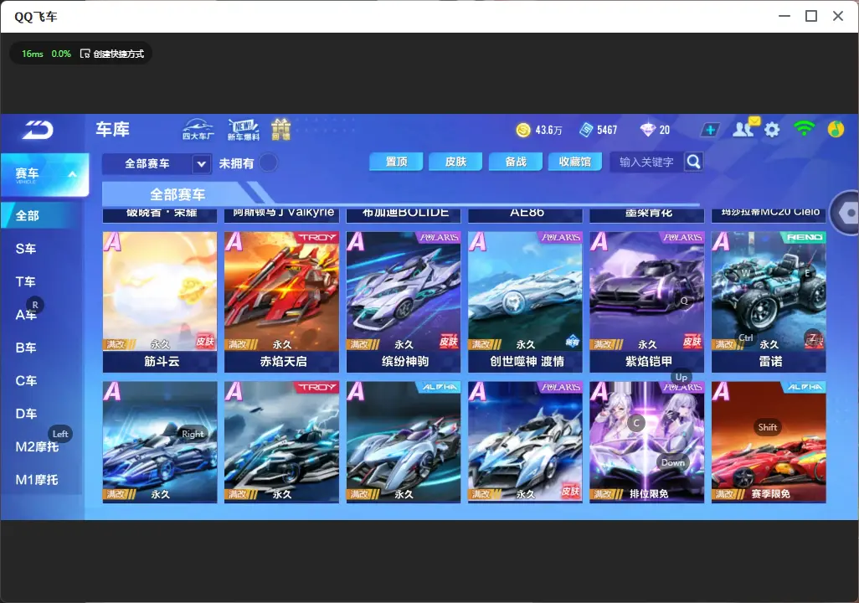Click the 皮肤 badge on 缤纷神驹 card
859x603 pixels.
point(449,342)
